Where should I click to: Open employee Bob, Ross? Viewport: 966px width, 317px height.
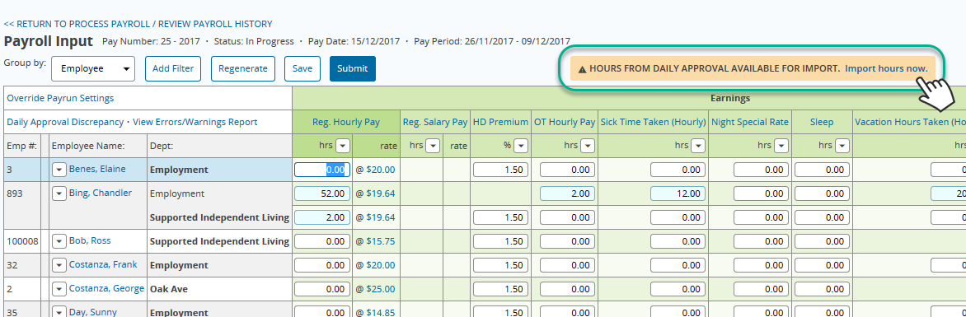coord(90,240)
